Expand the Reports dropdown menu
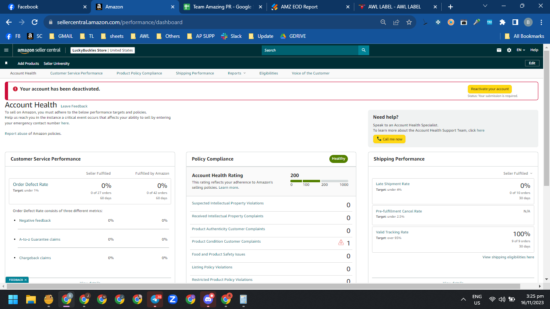 (237, 73)
